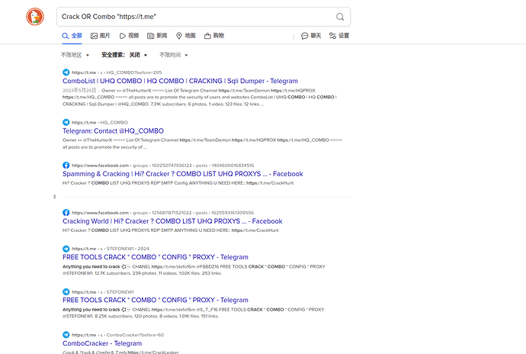526x354 pixels.
Task: Select the 全部 results tab
Action: pos(72,36)
